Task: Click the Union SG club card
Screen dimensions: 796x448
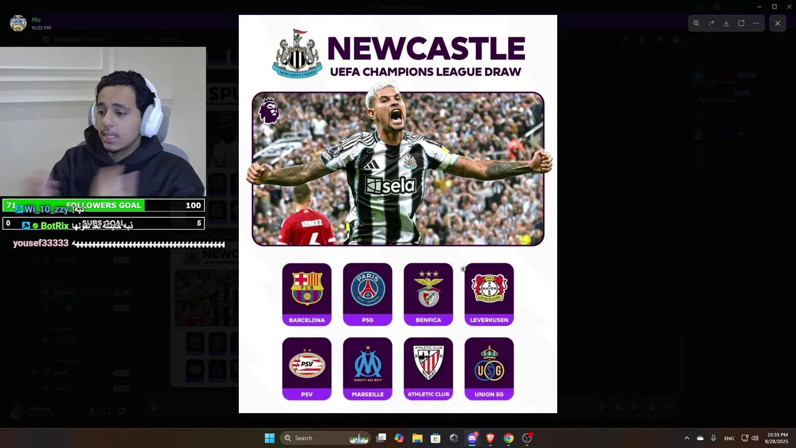Action: click(489, 368)
